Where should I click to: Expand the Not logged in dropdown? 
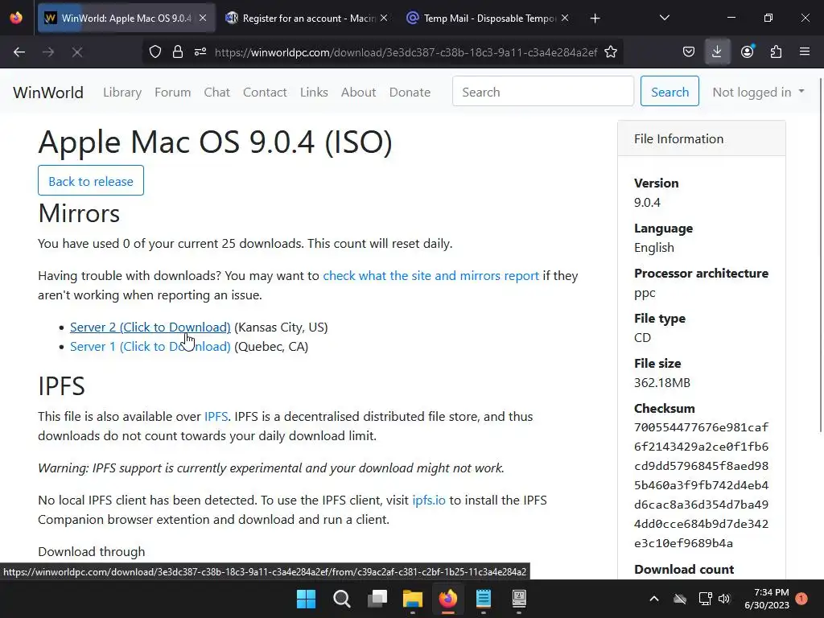coord(758,92)
